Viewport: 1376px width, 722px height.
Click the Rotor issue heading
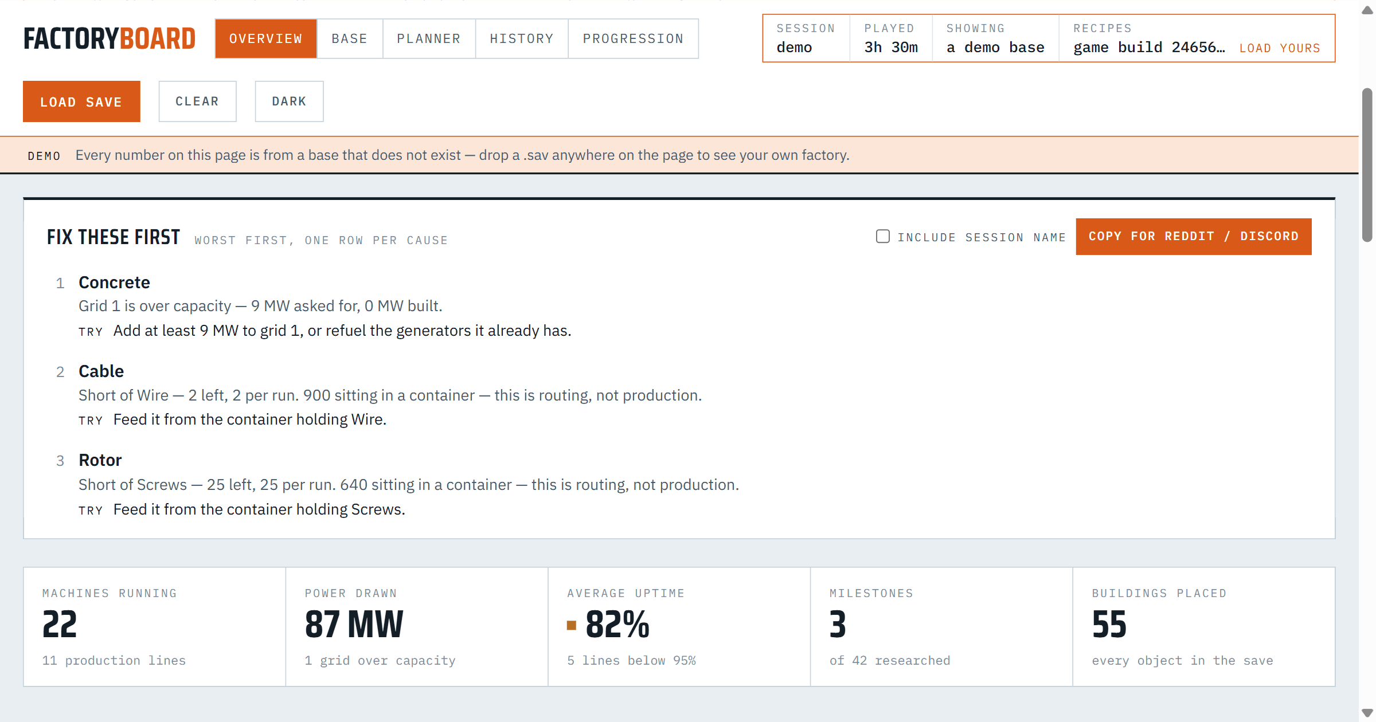pyautogui.click(x=100, y=460)
